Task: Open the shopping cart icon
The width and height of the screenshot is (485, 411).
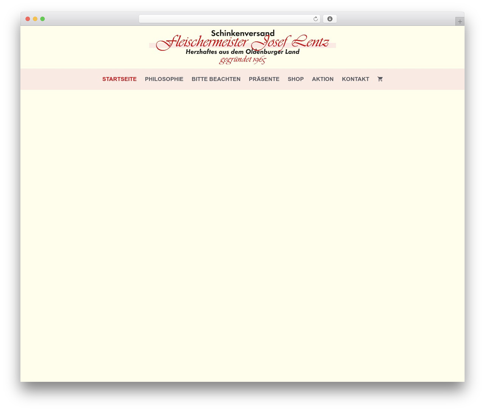Action: pos(380,79)
